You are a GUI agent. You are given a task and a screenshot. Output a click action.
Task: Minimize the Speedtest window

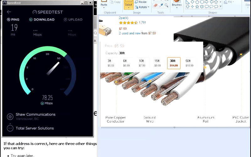83,3
